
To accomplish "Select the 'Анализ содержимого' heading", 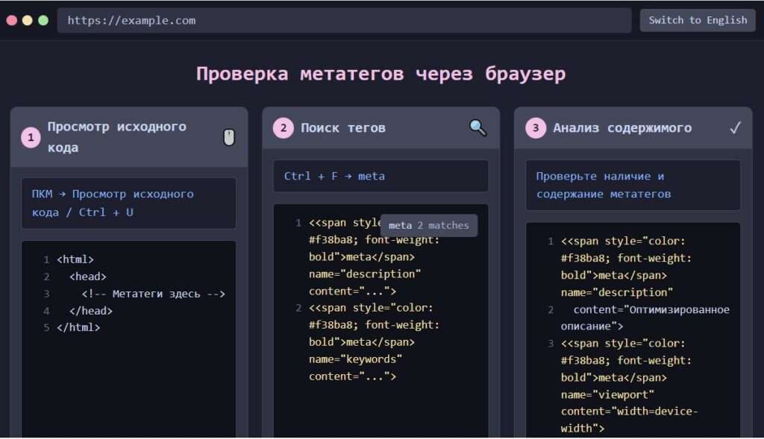I will [622, 128].
